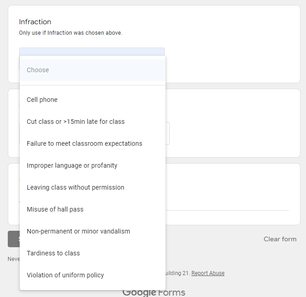Click the Infraction dropdown box above the list
Image resolution: width=306 pixels, height=297 pixels.
[x=91, y=52]
